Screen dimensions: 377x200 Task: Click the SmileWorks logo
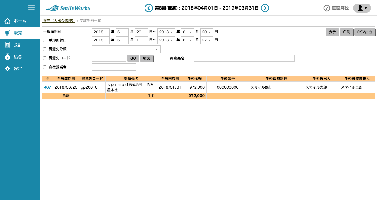click(x=68, y=8)
